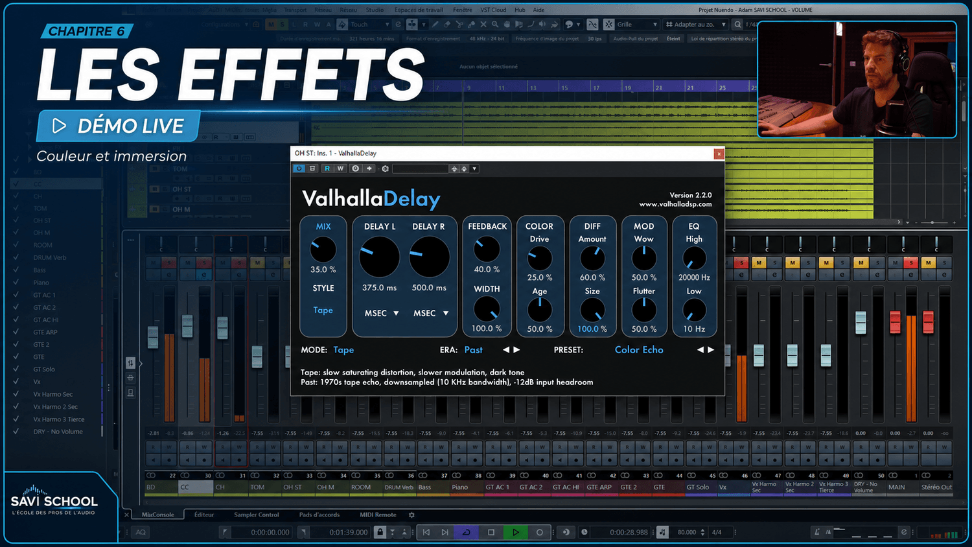Toggle the cycle loop button
This screenshot has width=972, height=547.
click(x=467, y=532)
